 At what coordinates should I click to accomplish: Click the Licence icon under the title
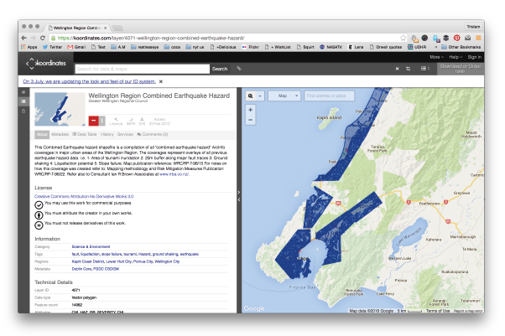[x=116, y=120]
